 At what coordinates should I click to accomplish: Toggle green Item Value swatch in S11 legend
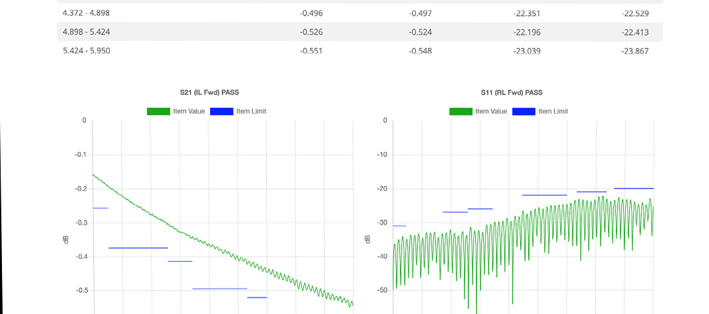[461, 111]
